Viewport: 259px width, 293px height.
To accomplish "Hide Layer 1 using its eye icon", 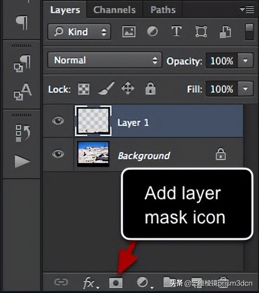I will [58, 121].
